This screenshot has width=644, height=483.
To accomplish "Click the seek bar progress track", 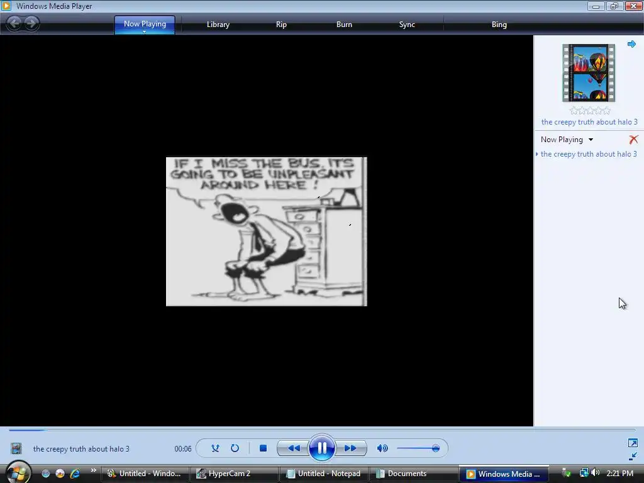I will [322, 430].
